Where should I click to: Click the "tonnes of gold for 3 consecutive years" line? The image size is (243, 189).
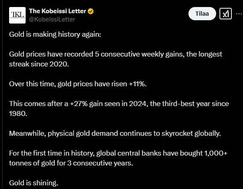point(71,163)
